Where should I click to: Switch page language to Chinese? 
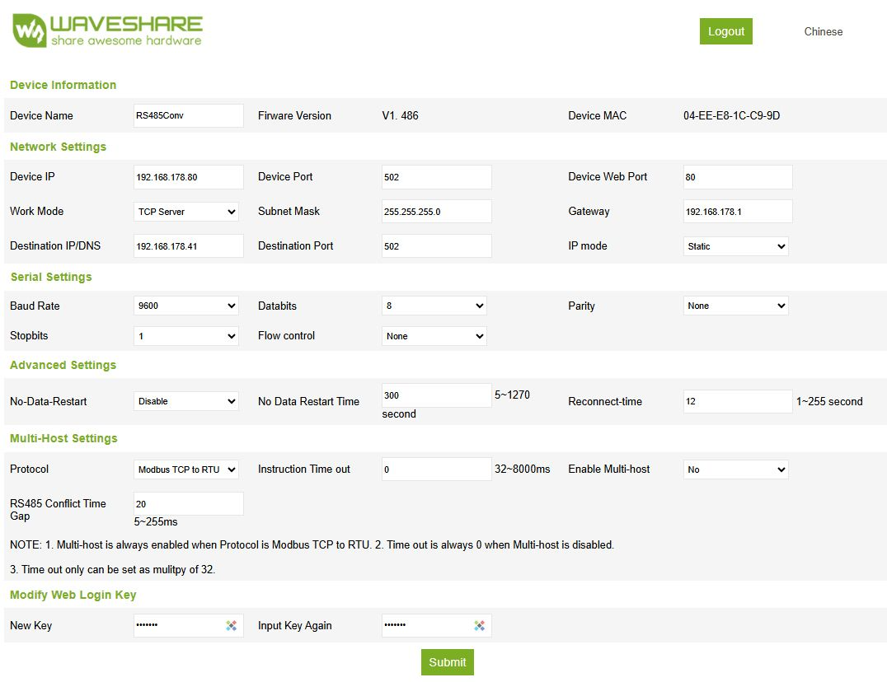point(823,31)
